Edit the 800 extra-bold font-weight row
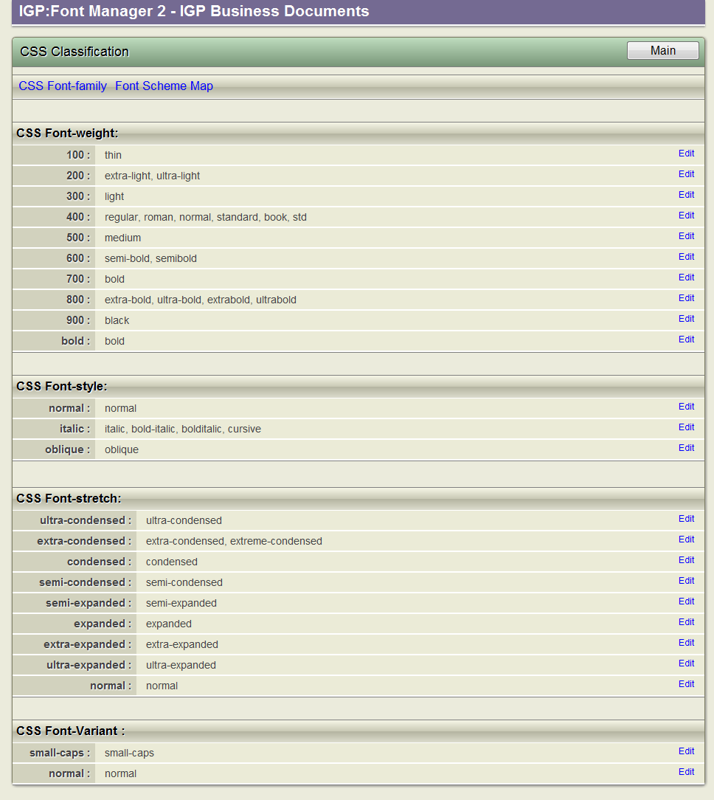The image size is (714, 800). [x=686, y=298]
